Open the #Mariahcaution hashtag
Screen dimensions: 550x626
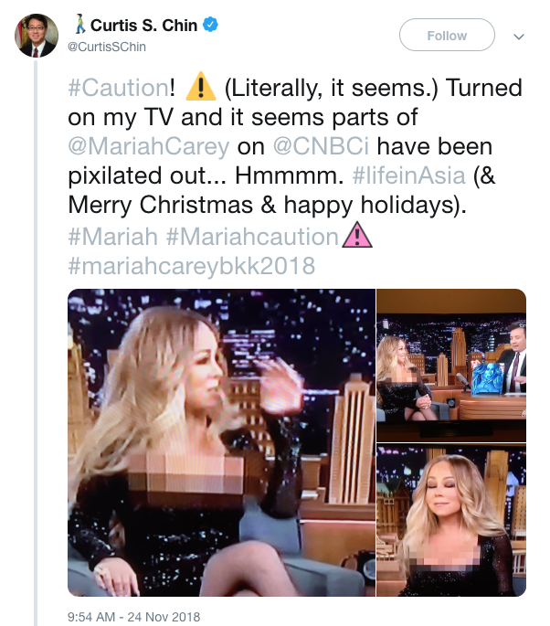tap(252, 237)
